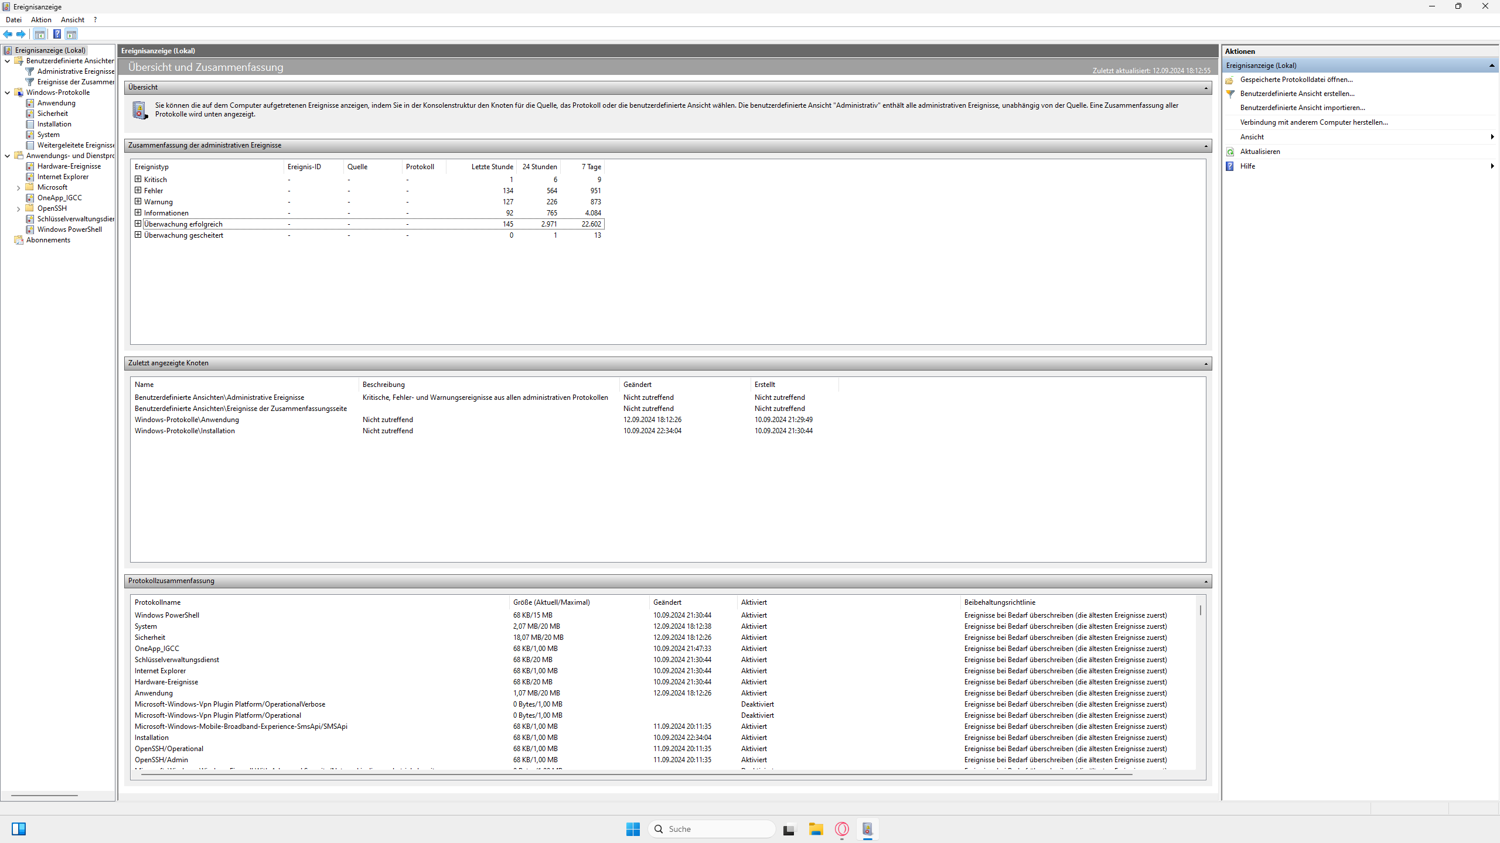Image resolution: width=1500 pixels, height=843 pixels.
Task: Open the Ansicht menu in menu bar
Action: tap(73, 20)
